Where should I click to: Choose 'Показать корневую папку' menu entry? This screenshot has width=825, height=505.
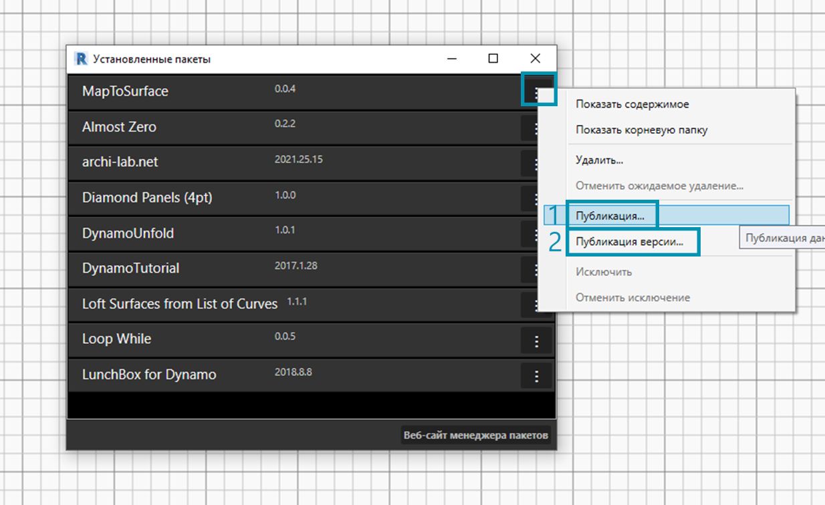coord(641,130)
